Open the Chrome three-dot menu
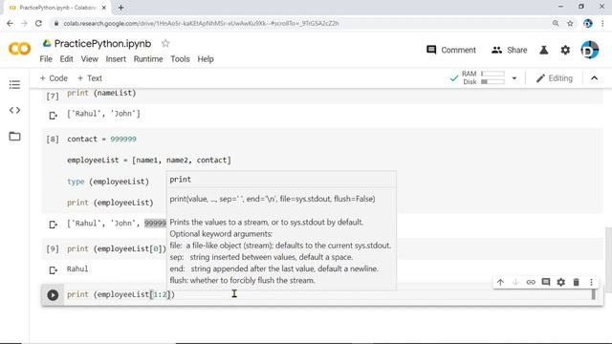This screenshot has height=344, width=612. pos(602,23)
